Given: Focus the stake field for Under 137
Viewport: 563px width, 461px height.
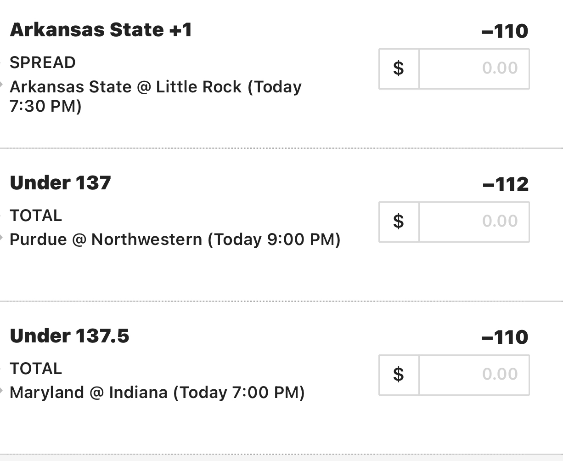Looking at the screenshot, I should point(474,222).
